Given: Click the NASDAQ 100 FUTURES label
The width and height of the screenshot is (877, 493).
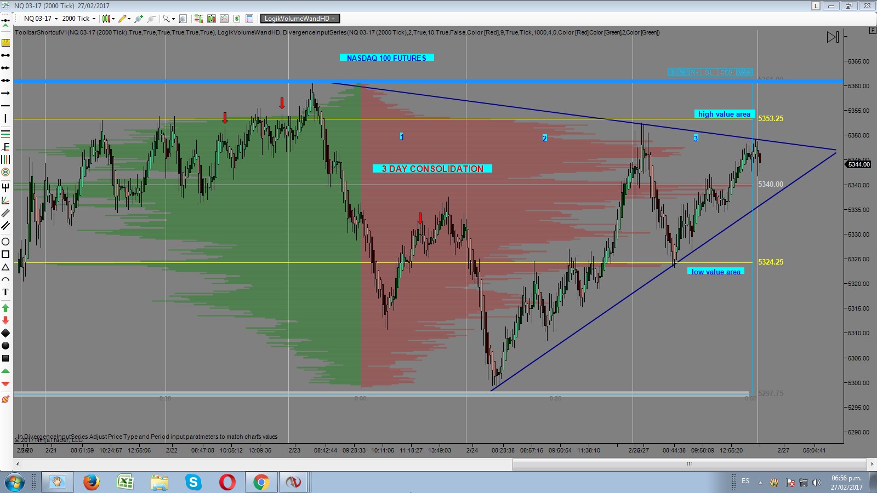Looking at the screenshot, I should tap(386, 58).
